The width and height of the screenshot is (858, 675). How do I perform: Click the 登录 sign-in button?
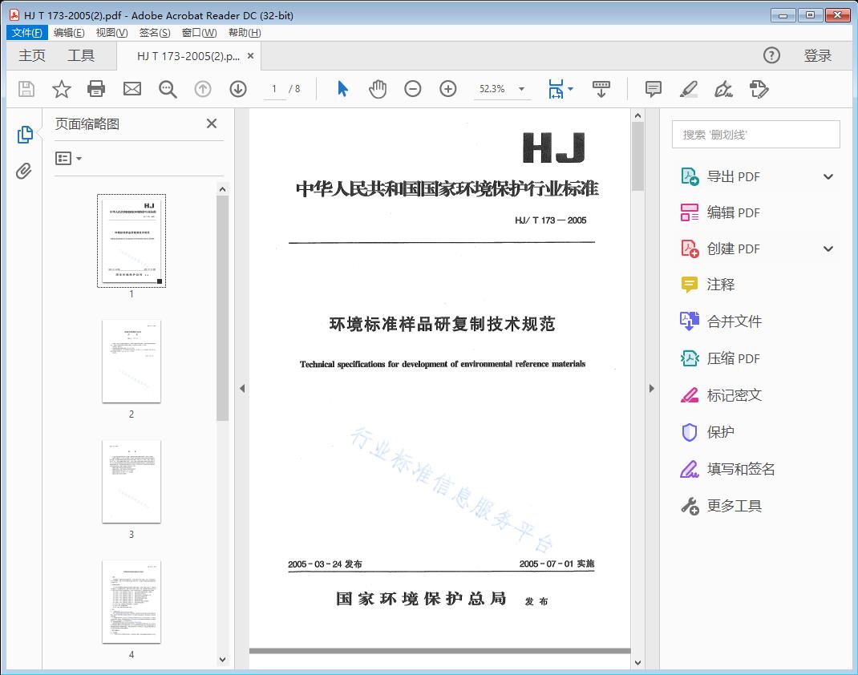[817, 55]
